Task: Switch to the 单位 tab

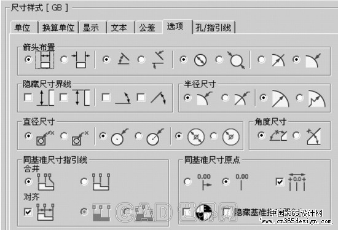Action: pyautogui.click(x=22, y=28)
